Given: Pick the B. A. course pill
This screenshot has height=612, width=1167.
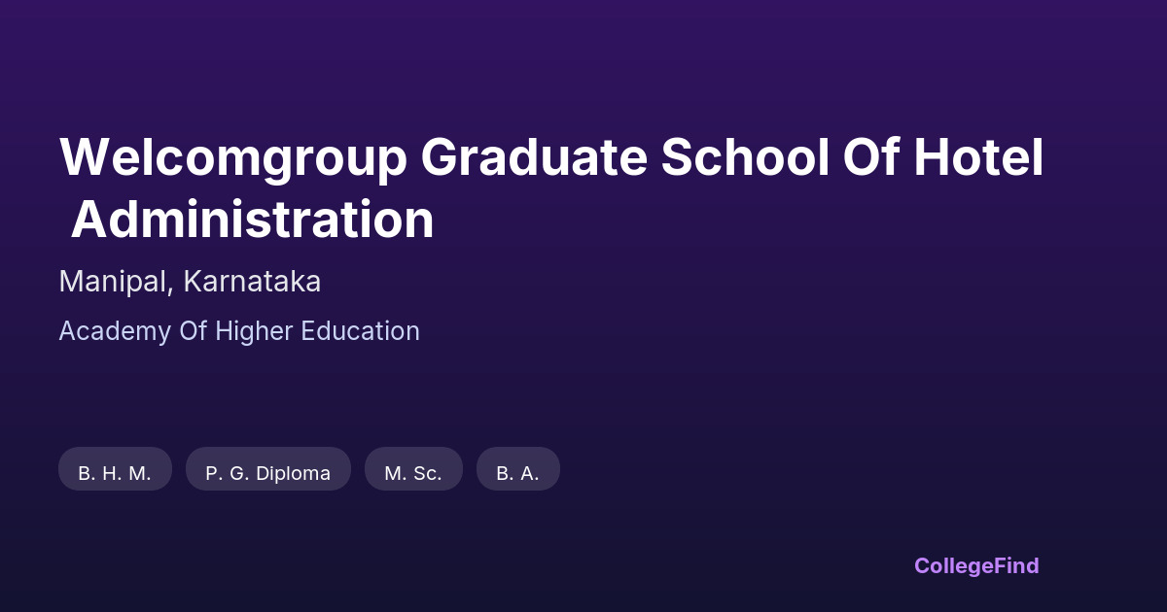Looking at the screenshot, I should [517, 473].
